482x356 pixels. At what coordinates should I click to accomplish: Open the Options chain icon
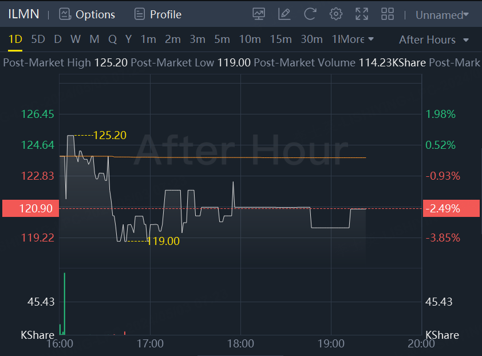tap(65, 14)
